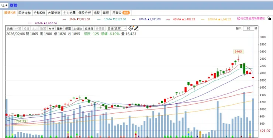Open the 主力地圖 tab
The width and height of the screenshot is (273, 138).
click(x=69, y=13)
